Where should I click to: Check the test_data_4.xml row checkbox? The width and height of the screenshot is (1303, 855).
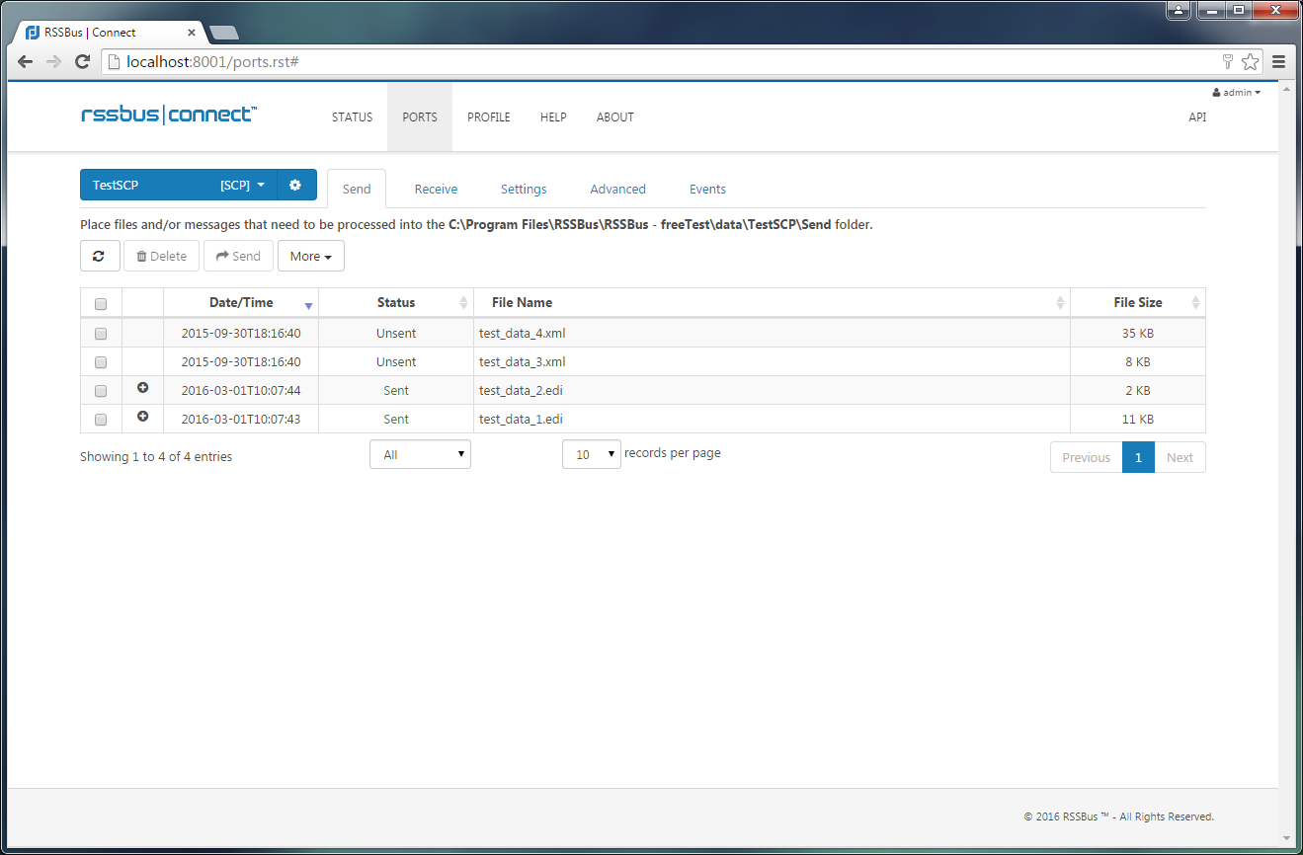tap(101, 334)
